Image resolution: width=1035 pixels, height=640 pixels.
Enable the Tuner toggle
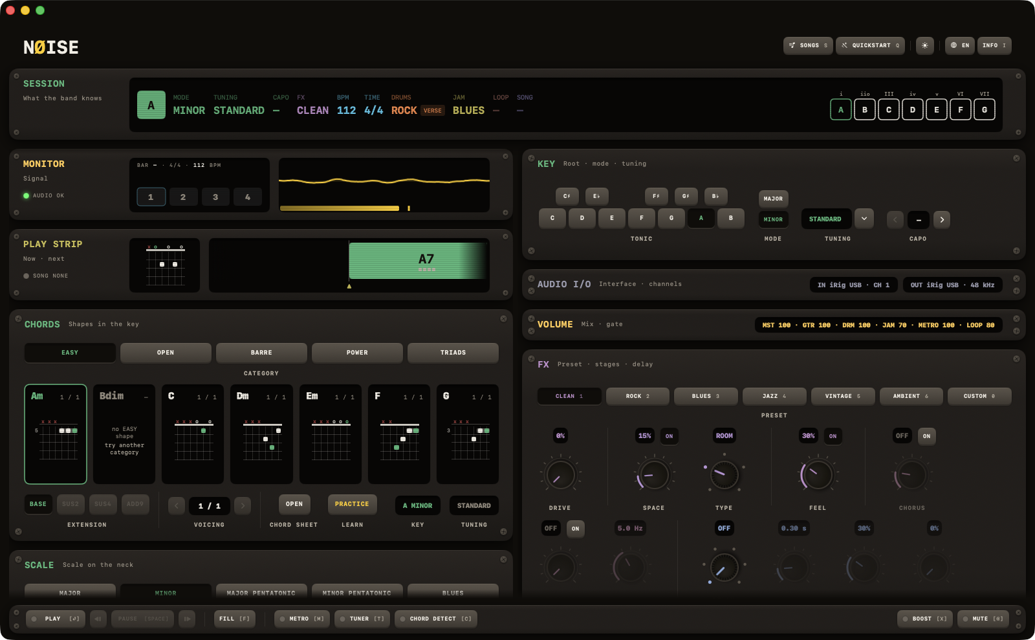362,619
